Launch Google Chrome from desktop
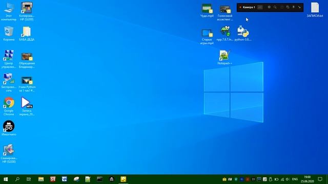Screen dimensions: 328x184 point(9,107)
